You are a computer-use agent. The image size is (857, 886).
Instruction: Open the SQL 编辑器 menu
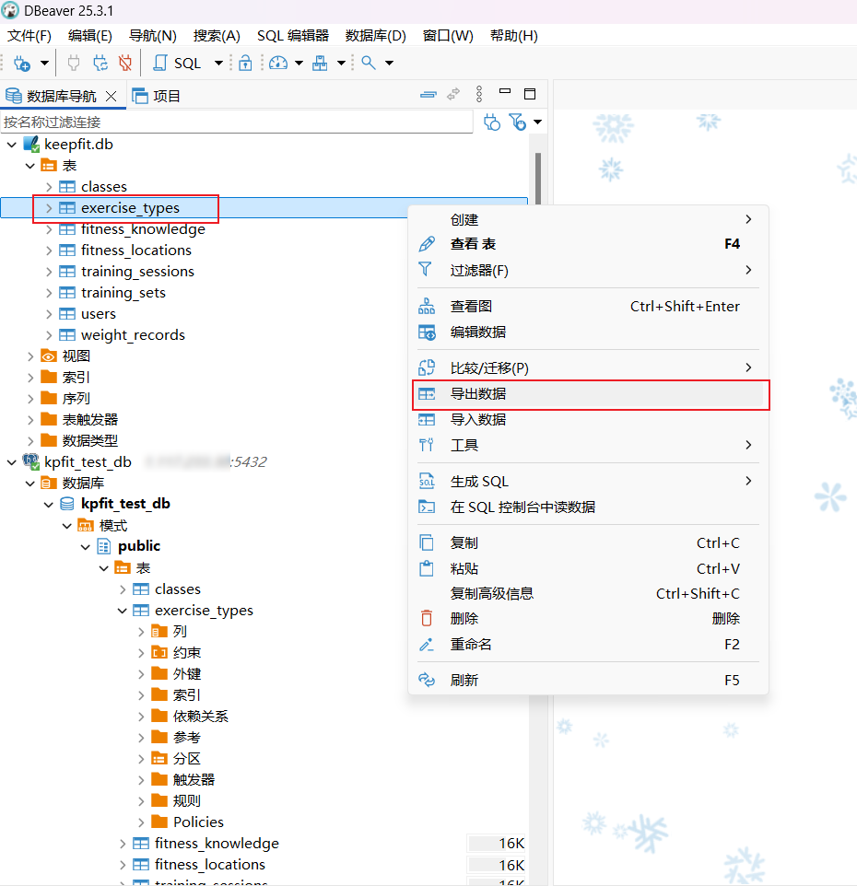click(293, 36)
